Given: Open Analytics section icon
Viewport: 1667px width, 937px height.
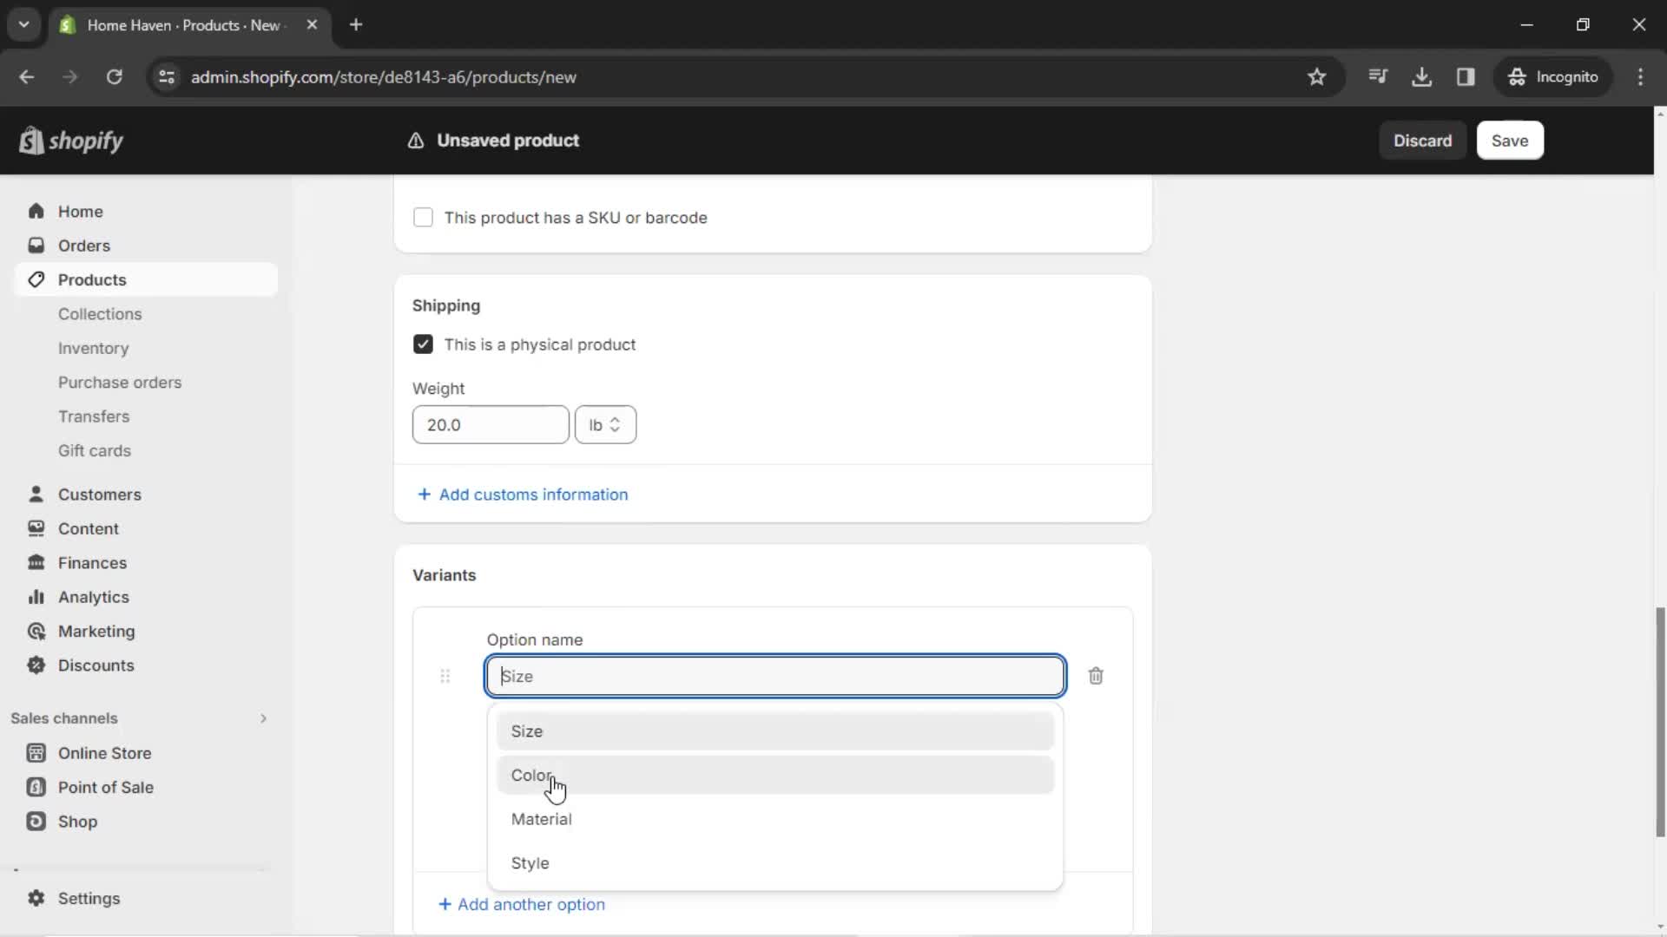Looking at the screenshot, I should (36, 597).
